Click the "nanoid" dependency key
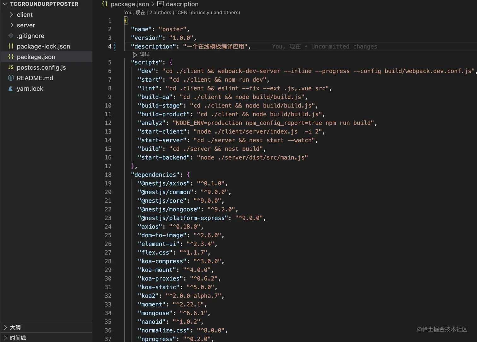 coord(152,322)
